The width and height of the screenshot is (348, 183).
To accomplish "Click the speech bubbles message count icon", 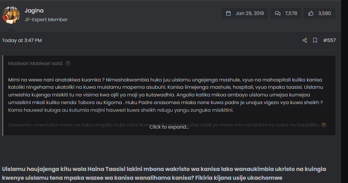I will pos(278,14).
